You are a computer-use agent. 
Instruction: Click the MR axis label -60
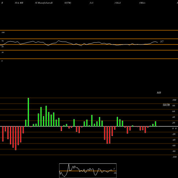174,146
